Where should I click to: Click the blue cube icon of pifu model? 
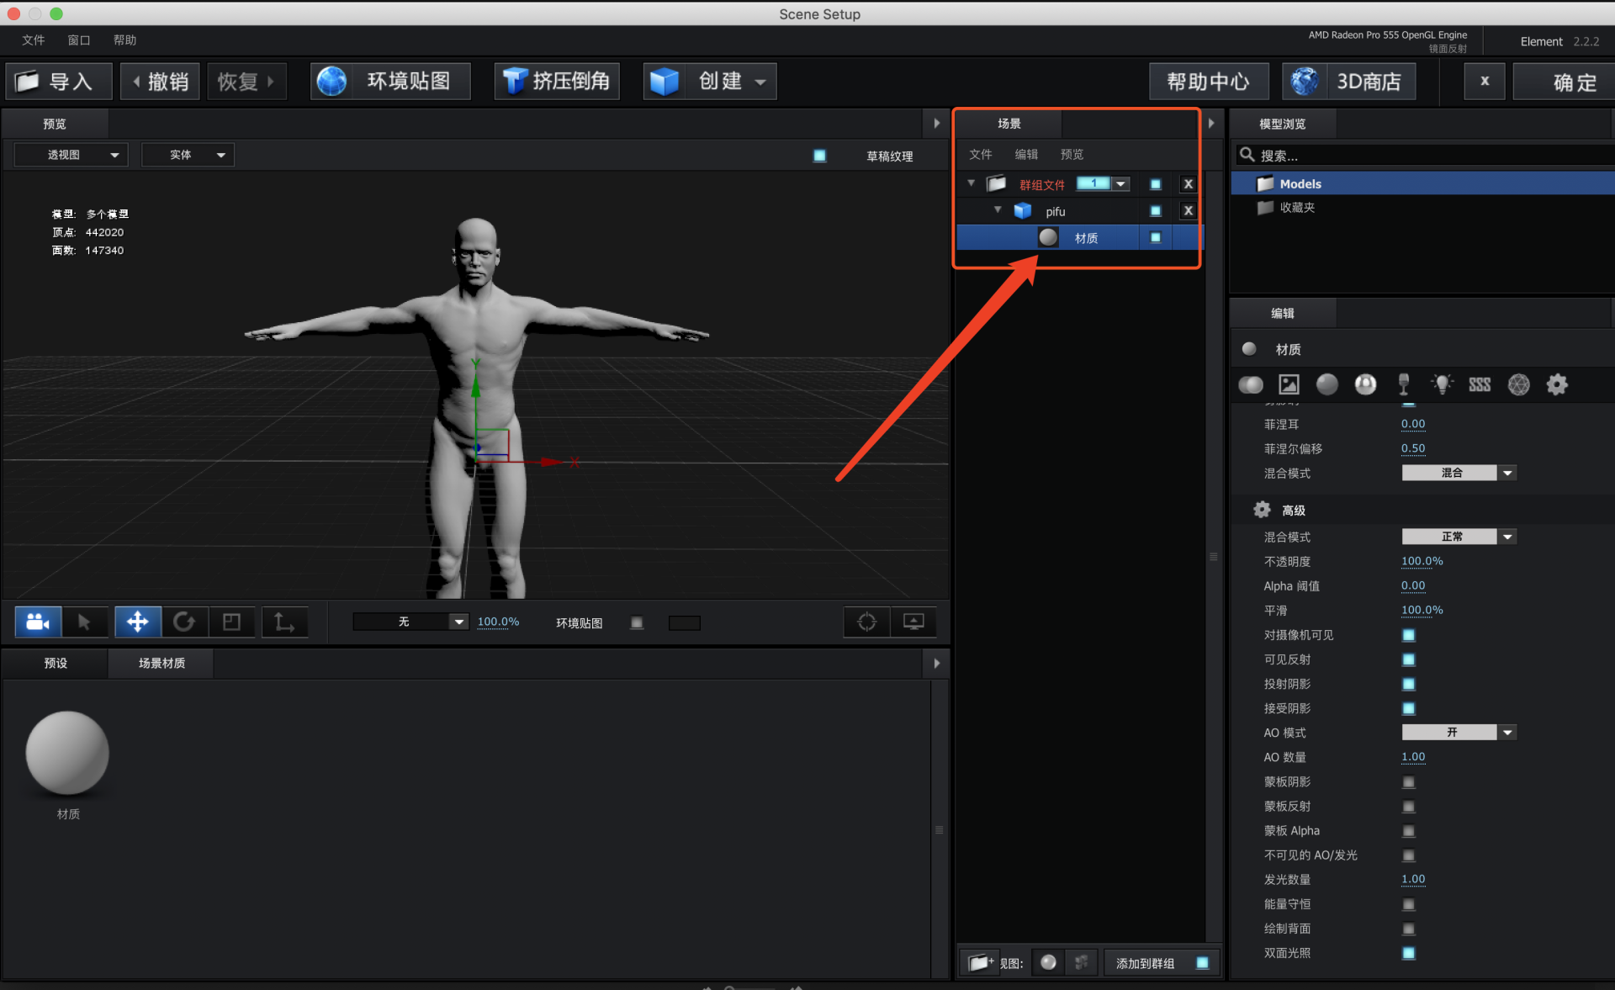click(1023, 211)
